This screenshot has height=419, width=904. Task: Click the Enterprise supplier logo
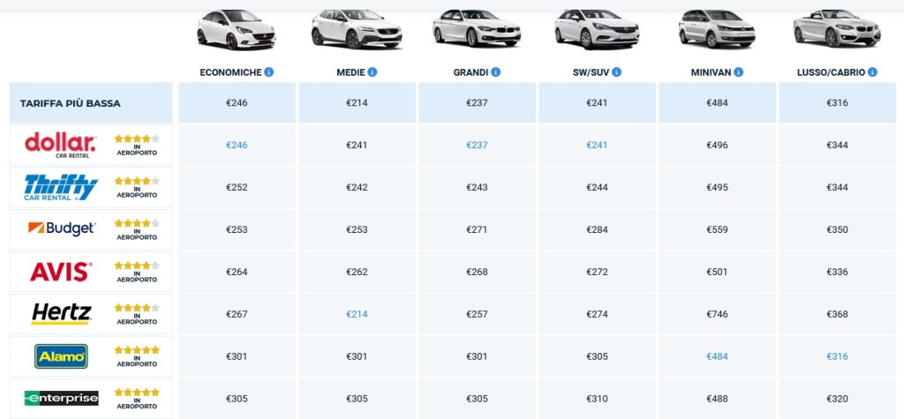tap(60, 399)
